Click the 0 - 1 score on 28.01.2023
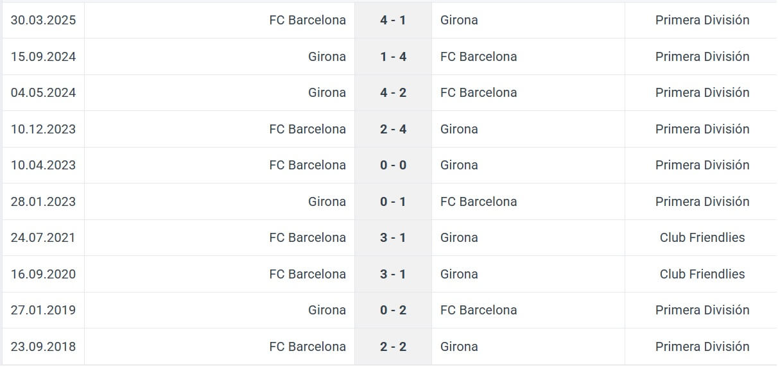Viewport: 778px width, 367px height. tap(393, 201)
